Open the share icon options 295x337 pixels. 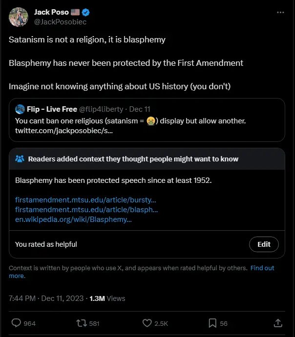click(x=277, y=323)
